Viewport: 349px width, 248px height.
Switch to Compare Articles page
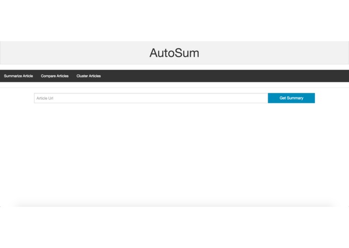pos(55,76)
